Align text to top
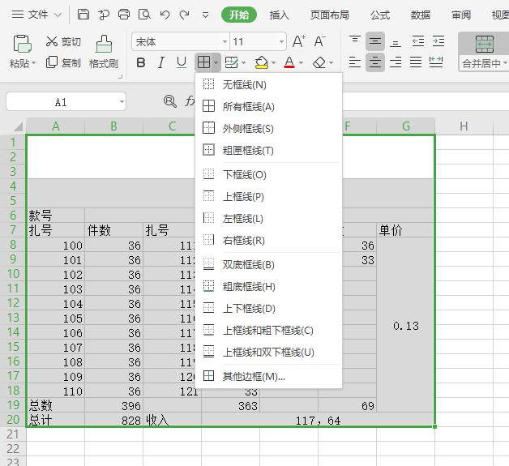 click(355, 41)
